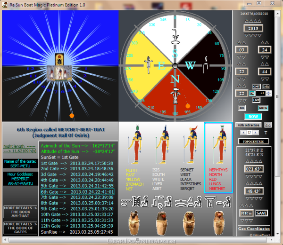Click the canopic jar below Isis's hieroglyphs
This screenshot has width=283, height=245.
(161, 223)
